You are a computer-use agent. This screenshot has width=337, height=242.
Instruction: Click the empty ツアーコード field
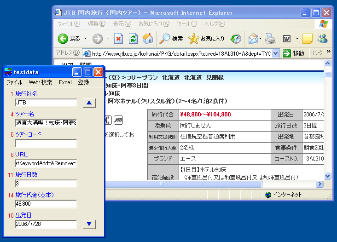pyautogui.click(x=46, y=143)
